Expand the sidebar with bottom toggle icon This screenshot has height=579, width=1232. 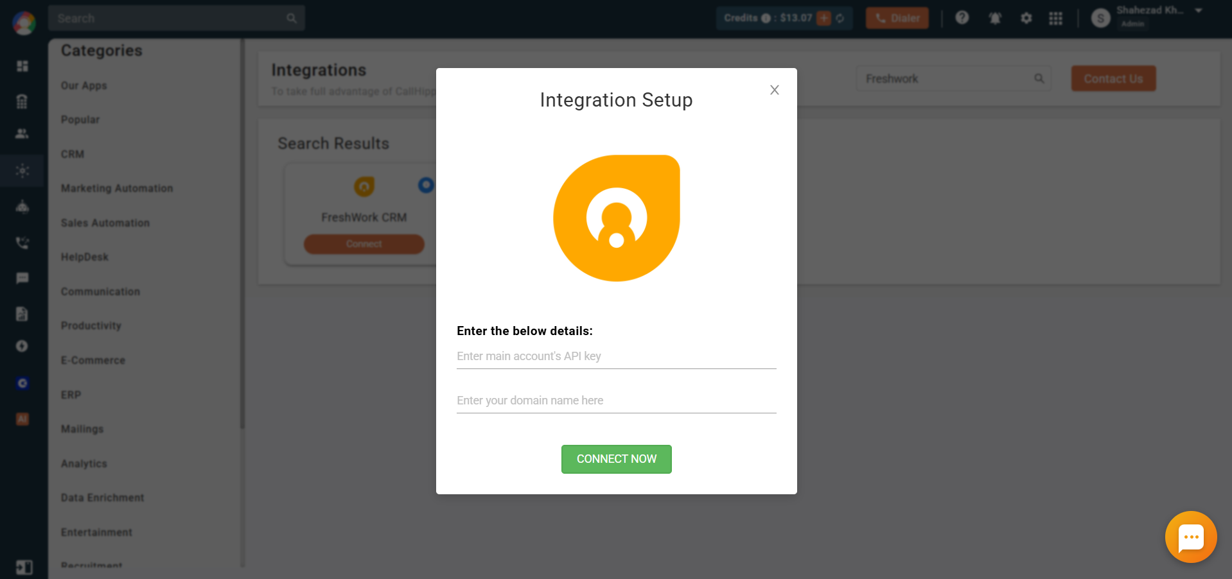pyautogui.click(x=24, y=567)
